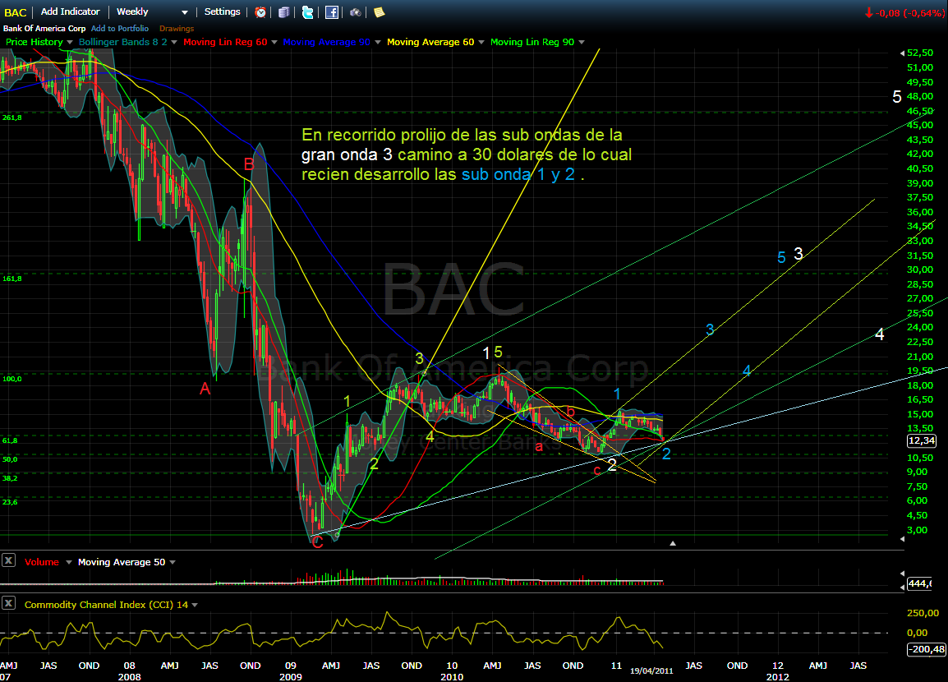Click the bottom price axis arrow below 3,00

pos(902,539)
